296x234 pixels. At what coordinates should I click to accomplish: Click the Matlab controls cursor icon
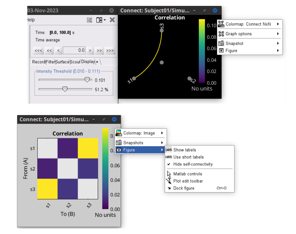[169, 174]
